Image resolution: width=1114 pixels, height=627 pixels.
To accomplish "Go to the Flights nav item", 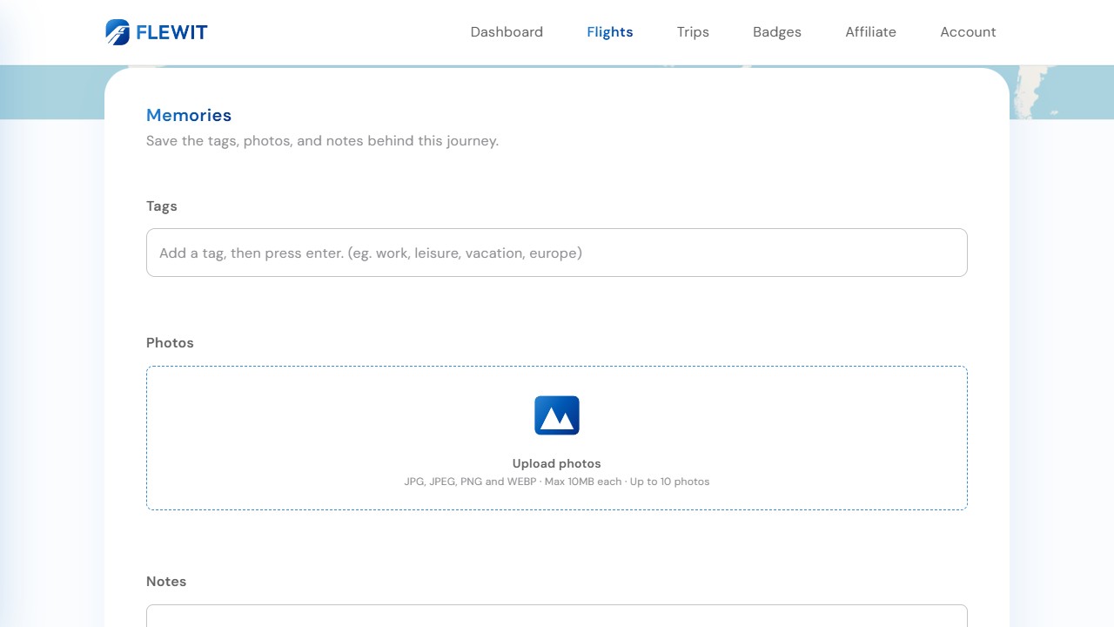I will (x=610, y=32).
